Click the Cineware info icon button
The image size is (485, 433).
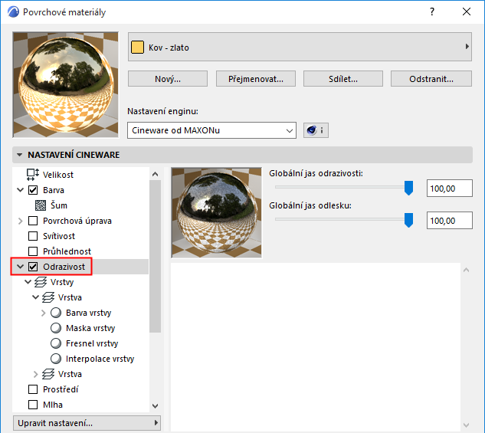click(x=316, y=130)
